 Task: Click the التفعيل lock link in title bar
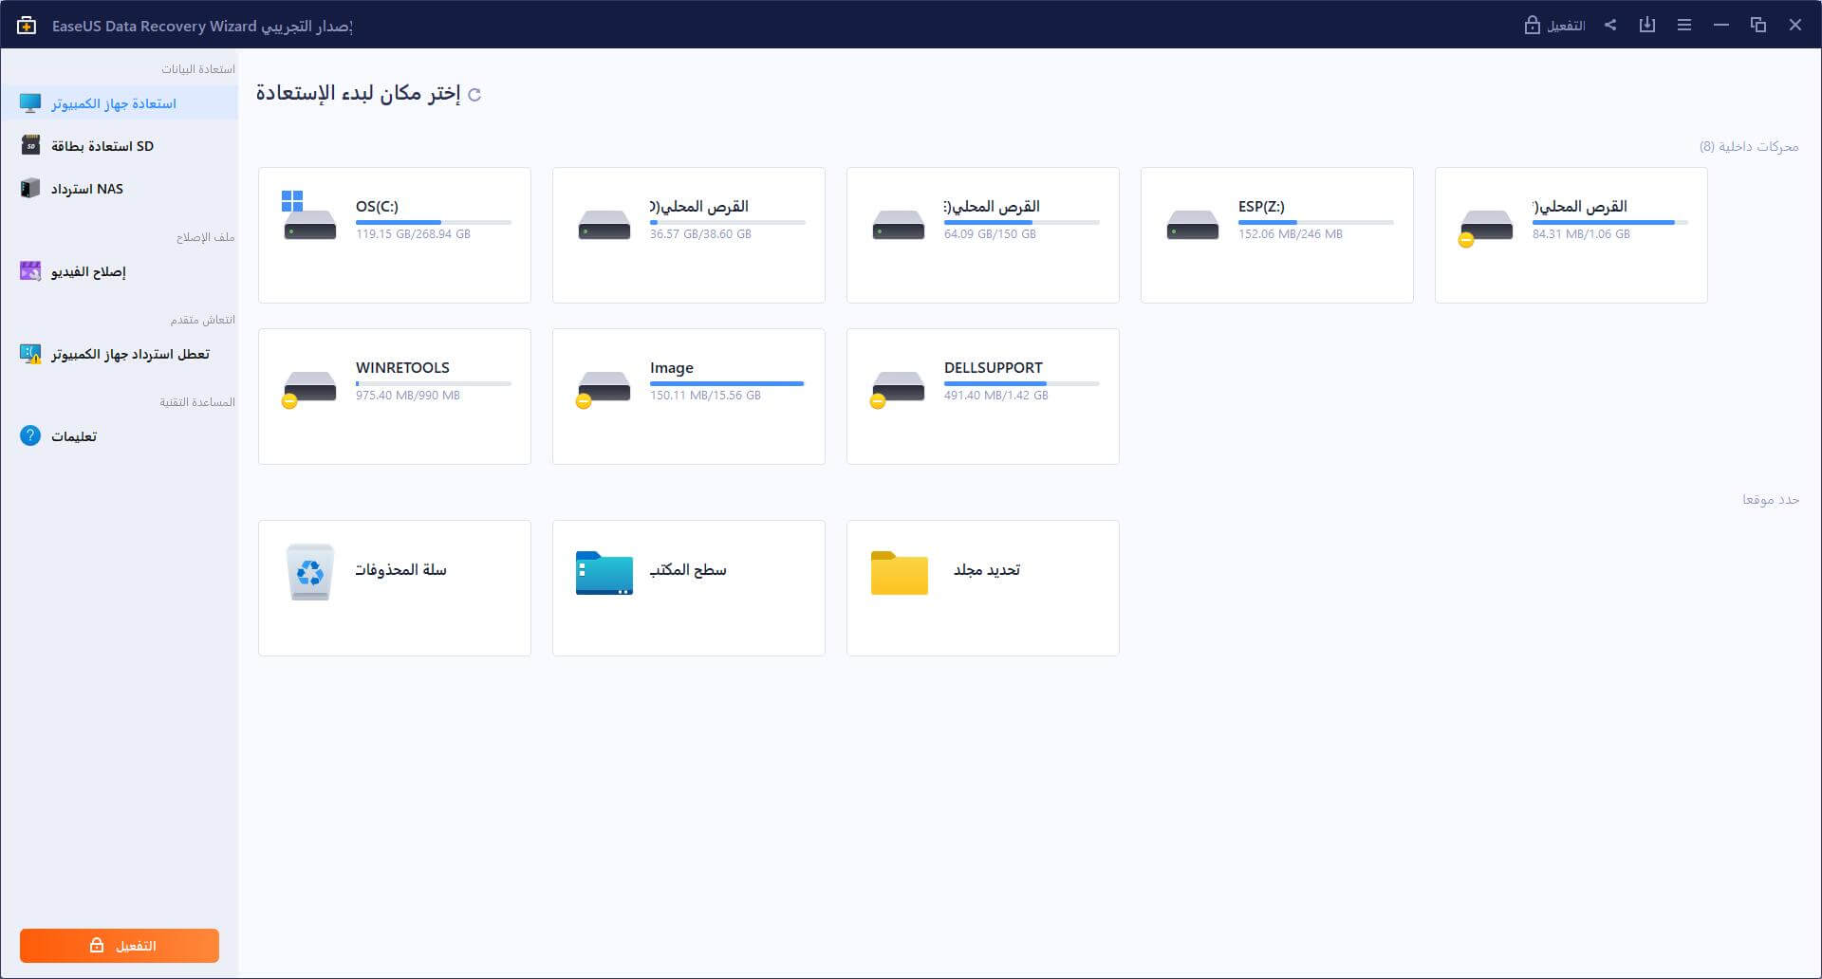point(1554,26)
